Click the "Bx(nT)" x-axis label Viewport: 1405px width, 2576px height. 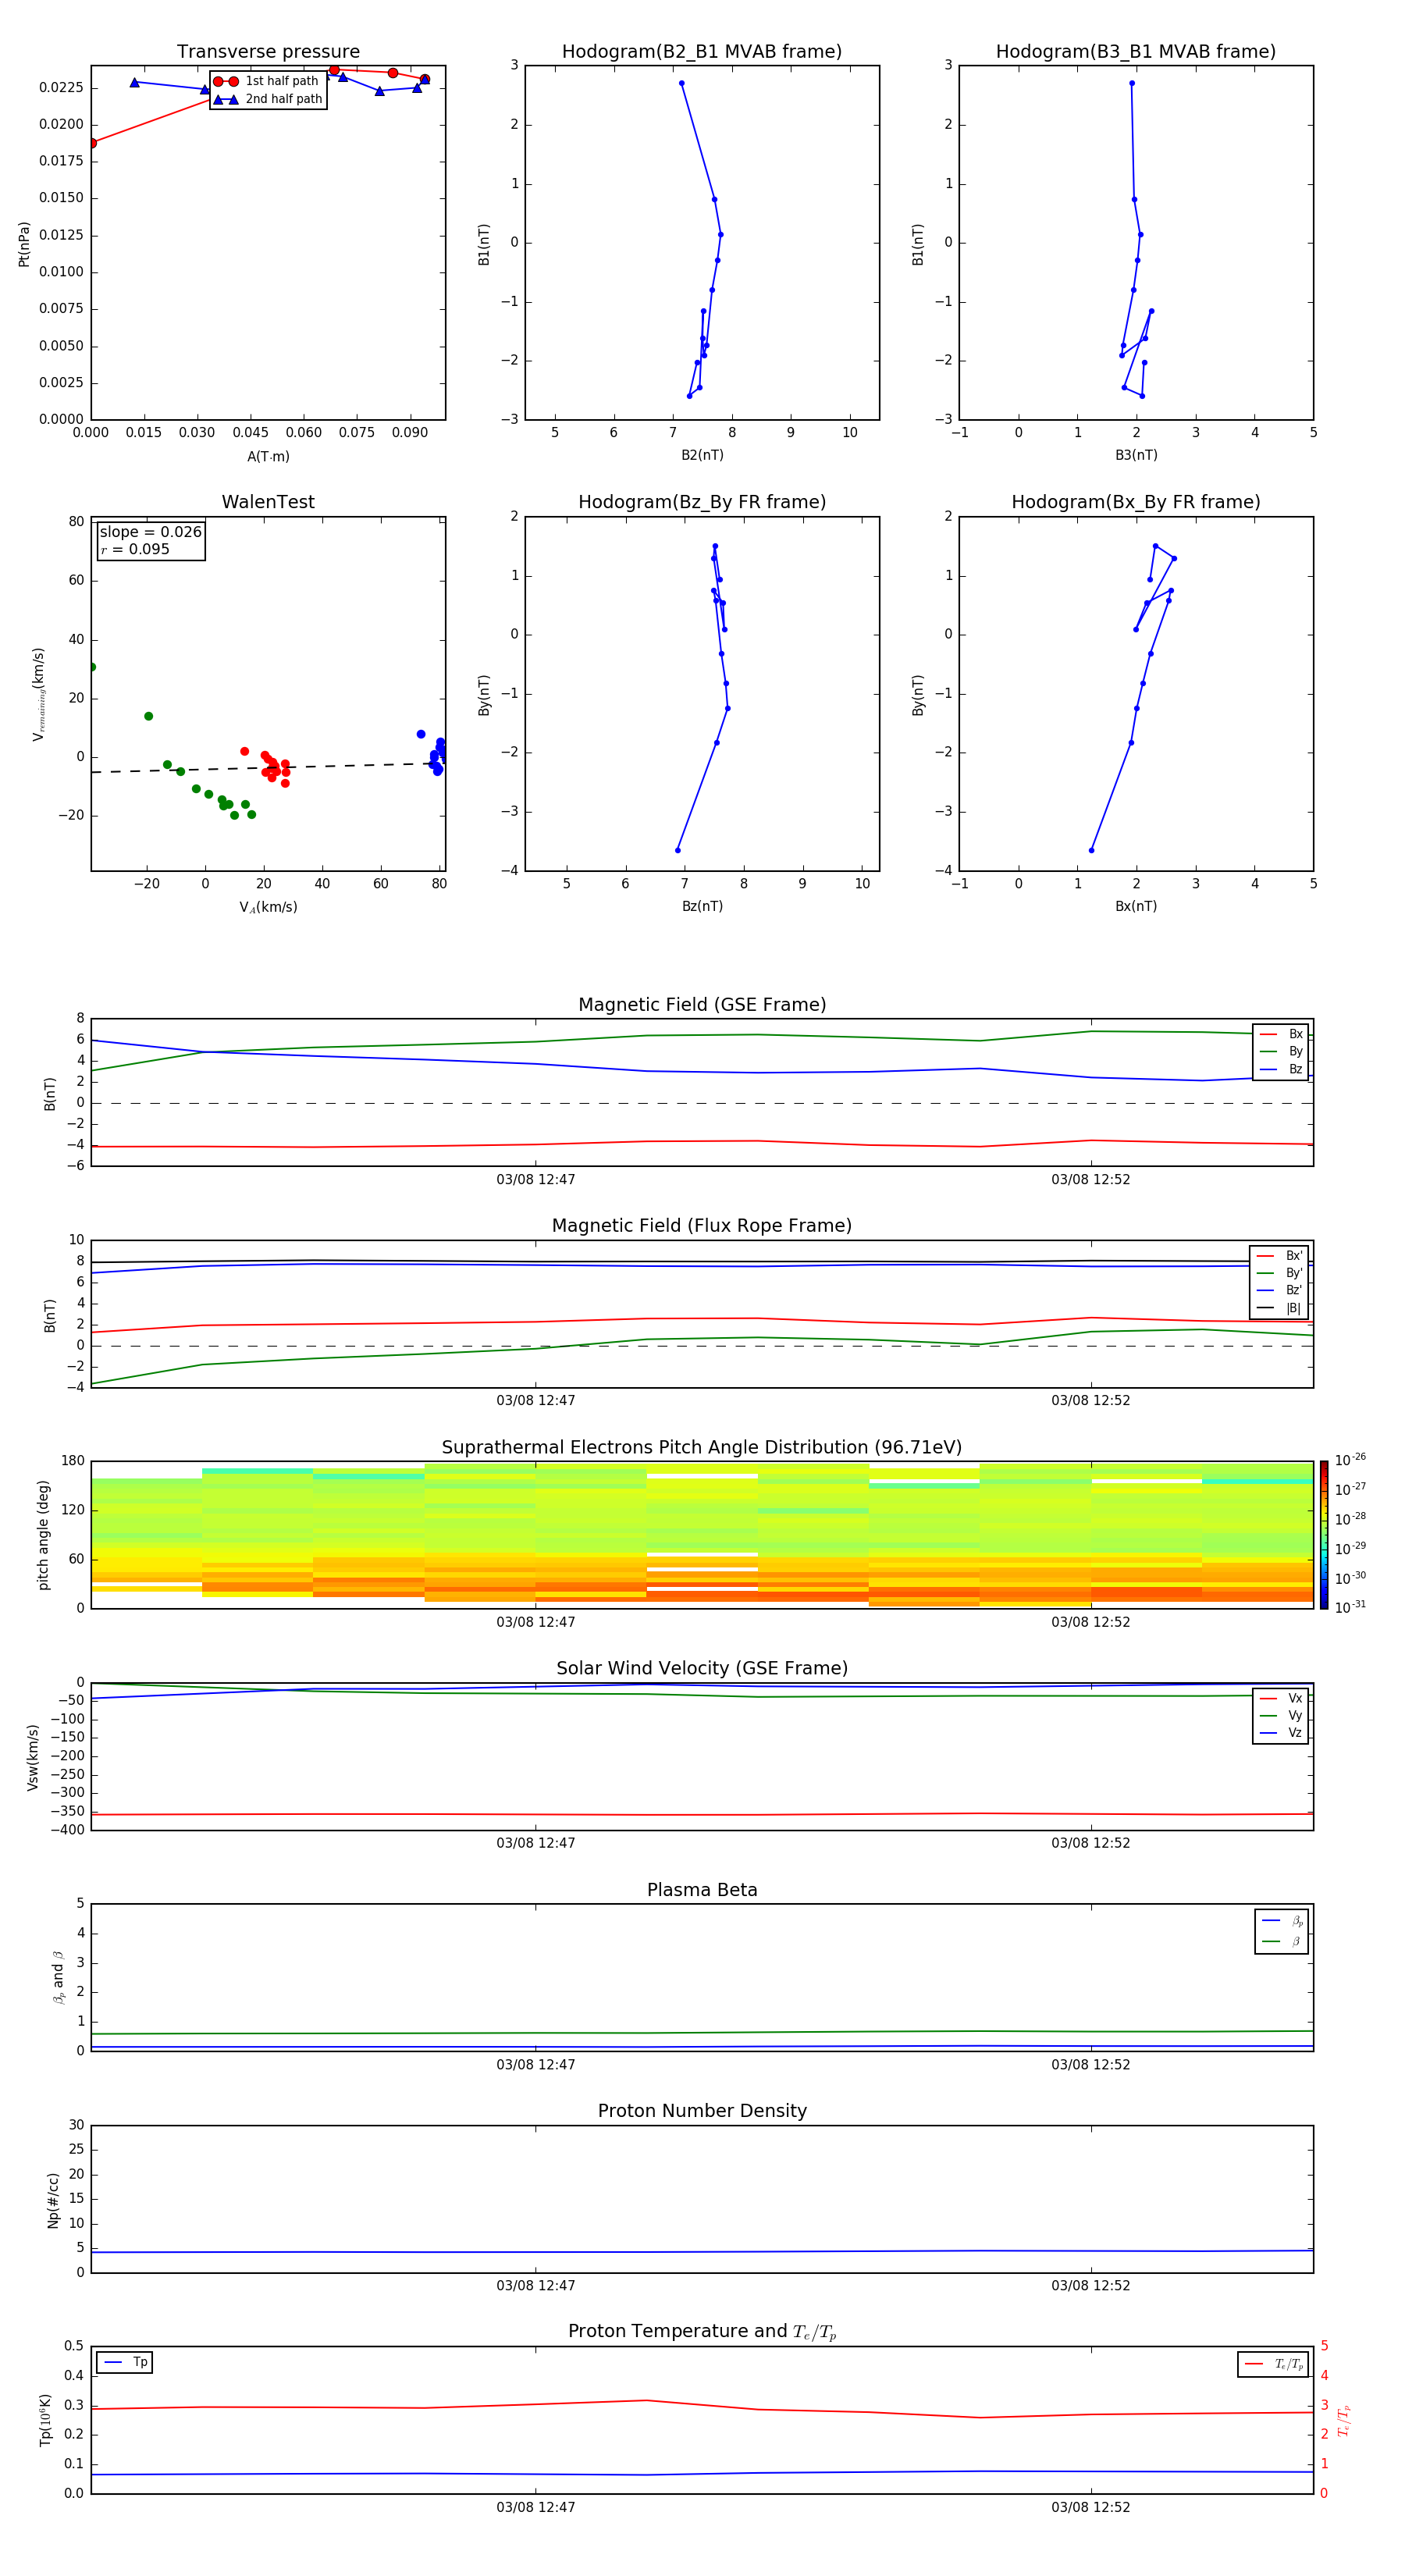click(1136, 906)
